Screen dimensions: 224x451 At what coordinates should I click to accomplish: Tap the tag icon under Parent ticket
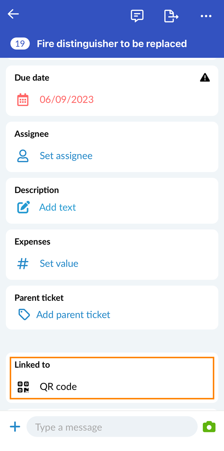pyautogui.click(x=24, y=315)
